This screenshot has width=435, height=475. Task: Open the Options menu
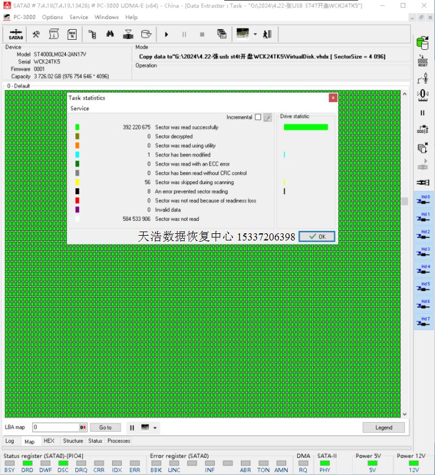pyautogui.click(x=52, y=17)
